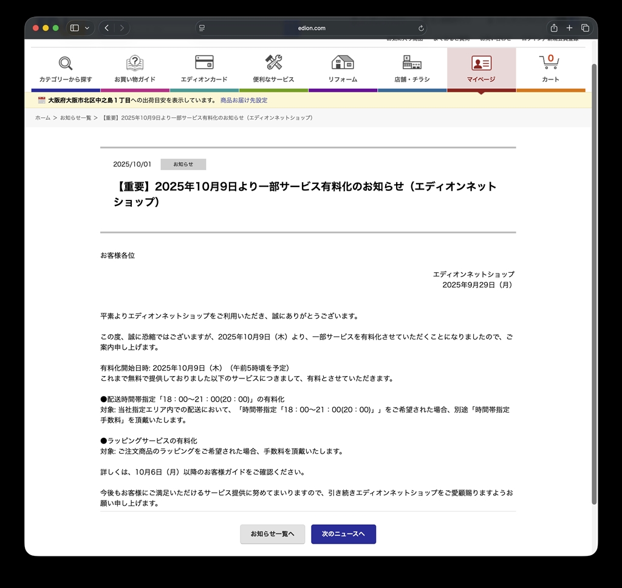Screen dimensions: 622x588
Task: Click the お知らせ category tag
Action: click(183, 164)
